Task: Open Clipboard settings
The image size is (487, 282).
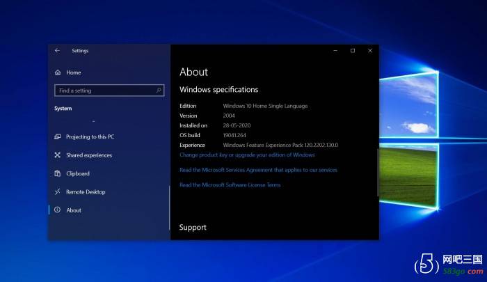Action: point(78,173)
